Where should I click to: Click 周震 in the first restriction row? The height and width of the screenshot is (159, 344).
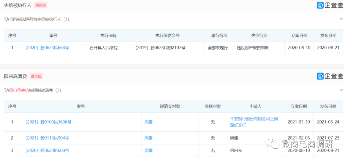tap(148, 122)
